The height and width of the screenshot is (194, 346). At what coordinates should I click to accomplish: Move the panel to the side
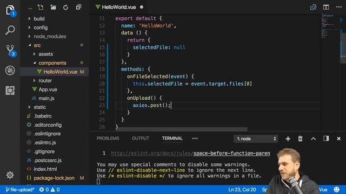[x=326, y=138]
